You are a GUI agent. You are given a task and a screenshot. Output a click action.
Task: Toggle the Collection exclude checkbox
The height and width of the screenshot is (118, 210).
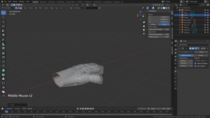click(x=180, y=10)
